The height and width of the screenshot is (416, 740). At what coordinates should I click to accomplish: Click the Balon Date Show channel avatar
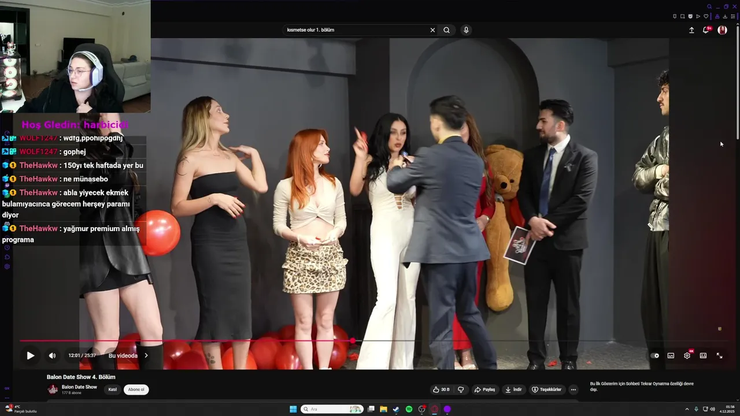(x=53, y=389)
